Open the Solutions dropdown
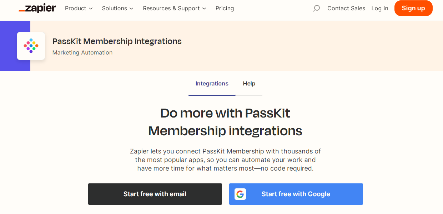Image resolution: width=443 pixels, height=214 pixels. tap(117, 8)
